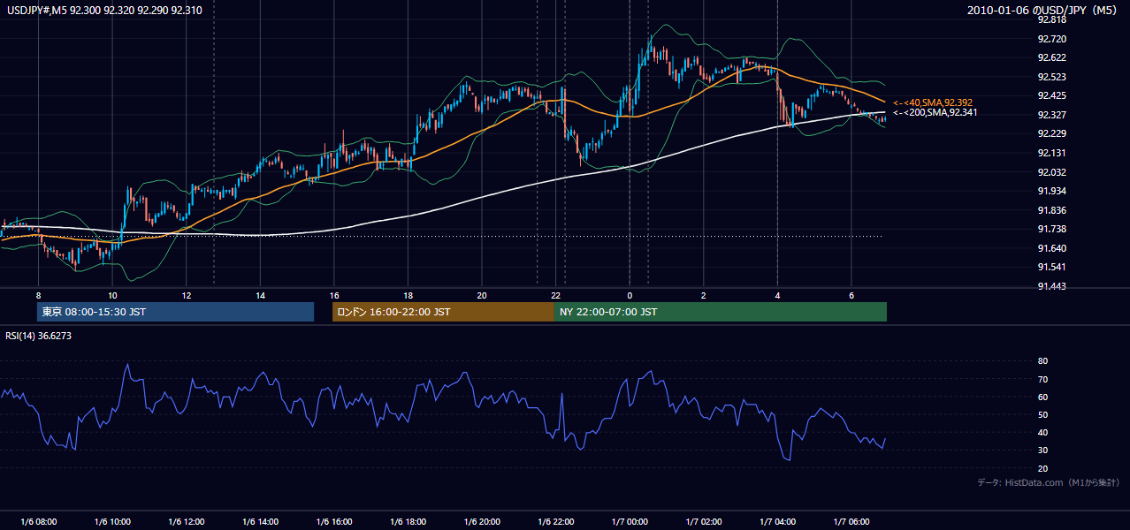Click price axis value 91.934
The width and height of the screenshot is (1130, 530).
click(x=1054, y=191)
